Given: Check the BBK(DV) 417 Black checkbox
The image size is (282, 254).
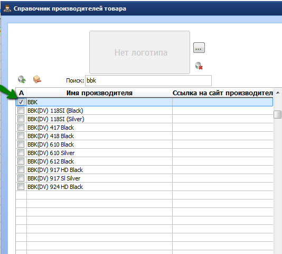Looking at the screenshot, I should coord(21,128).
